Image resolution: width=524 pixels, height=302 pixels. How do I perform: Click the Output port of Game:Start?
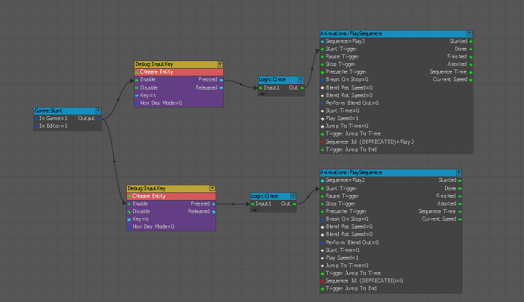(89, 118)
